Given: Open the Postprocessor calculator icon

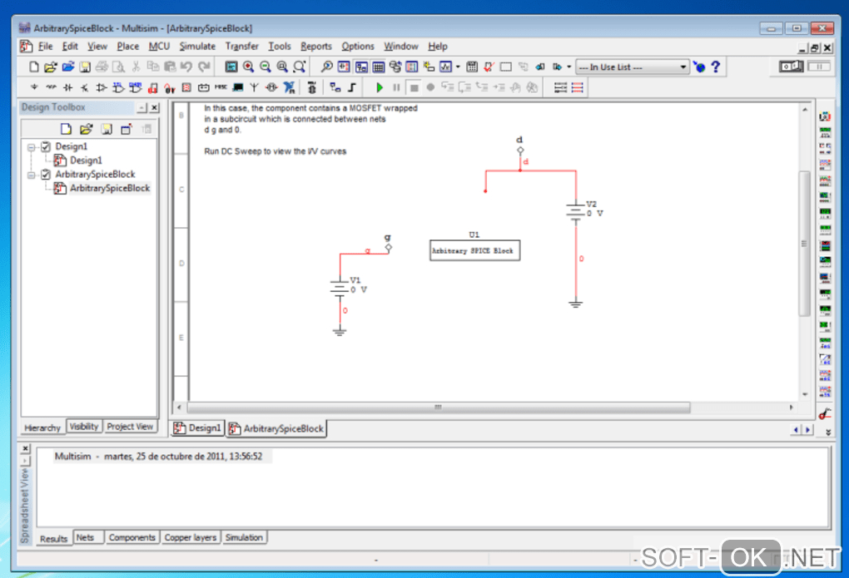Looking at the screenshot, I should click(x=472, y=67).
